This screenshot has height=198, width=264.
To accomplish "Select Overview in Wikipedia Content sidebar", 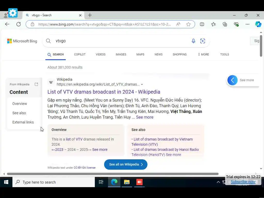I will coord(20,104).
